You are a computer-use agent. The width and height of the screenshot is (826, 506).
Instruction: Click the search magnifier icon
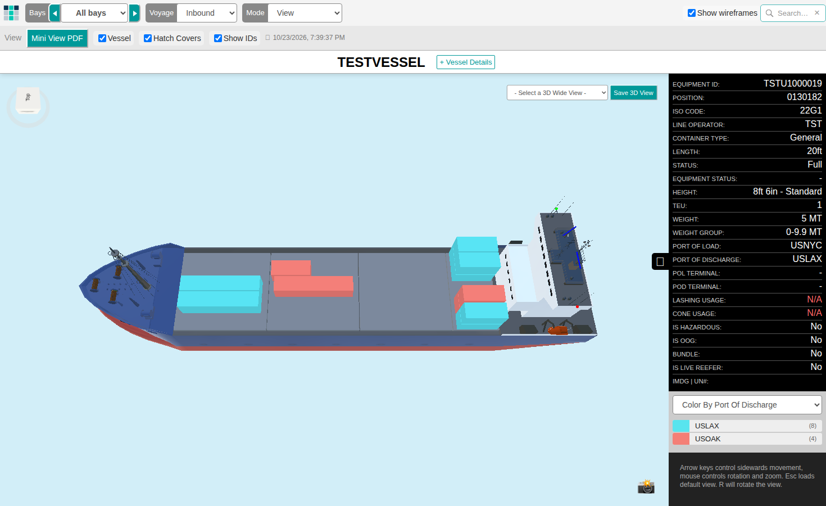click(x=769, y=13)
